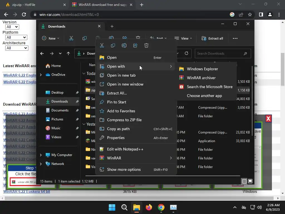Viewport: 285px width, 214px height.
Task: Open Properties from context menu
Action: [136, 138]
